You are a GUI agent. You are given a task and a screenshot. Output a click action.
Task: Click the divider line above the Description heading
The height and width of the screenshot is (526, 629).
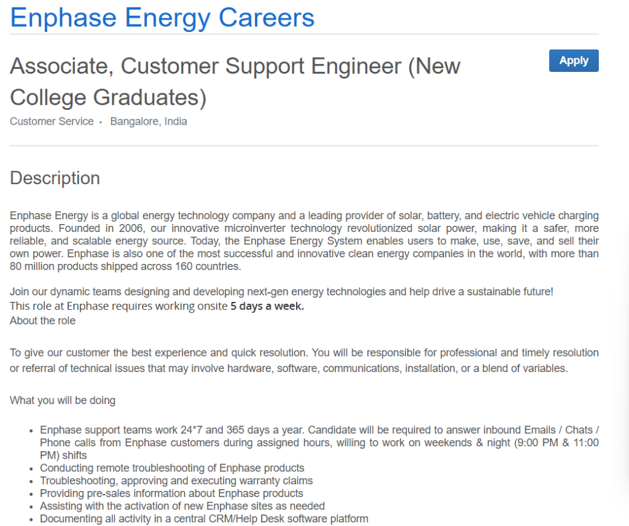point(304,146)
